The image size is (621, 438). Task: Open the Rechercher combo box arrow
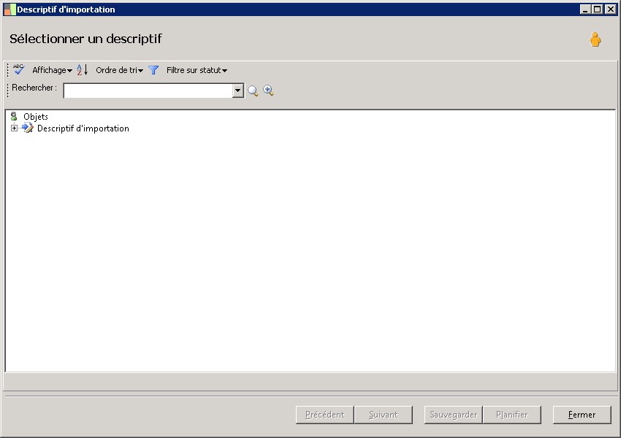pyautogui.click(x=237, y=91)
